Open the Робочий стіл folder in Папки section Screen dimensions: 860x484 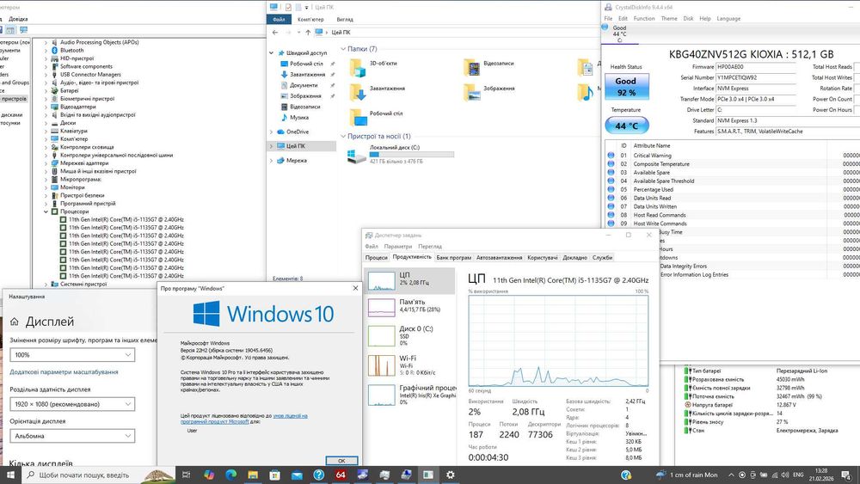[x=358, y=118]
